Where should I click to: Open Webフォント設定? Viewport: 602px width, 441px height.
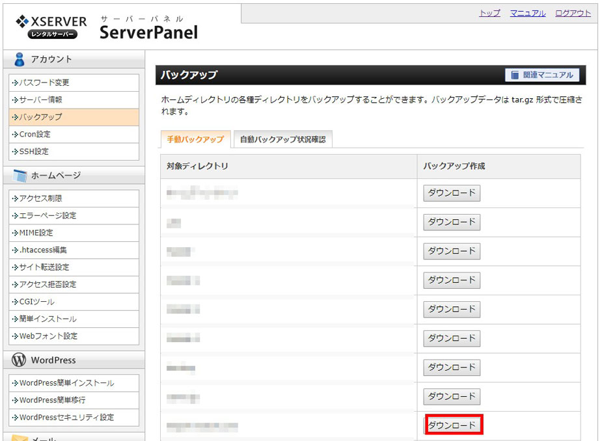coord(74,336)
